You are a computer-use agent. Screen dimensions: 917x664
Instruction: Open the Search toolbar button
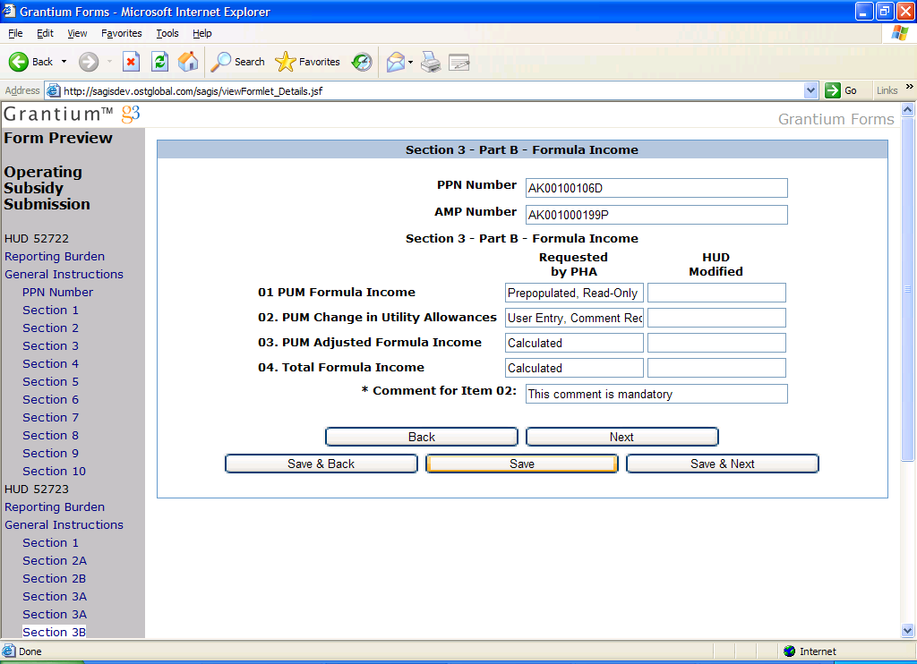(x=238, y=62)
